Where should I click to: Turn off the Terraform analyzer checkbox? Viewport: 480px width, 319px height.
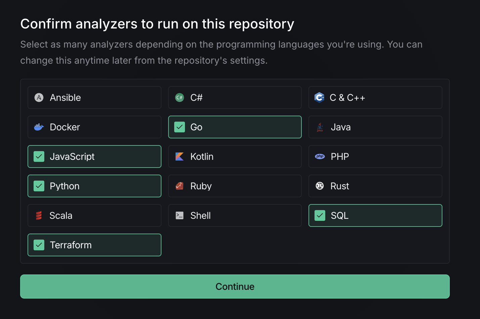tap(39, 245)
